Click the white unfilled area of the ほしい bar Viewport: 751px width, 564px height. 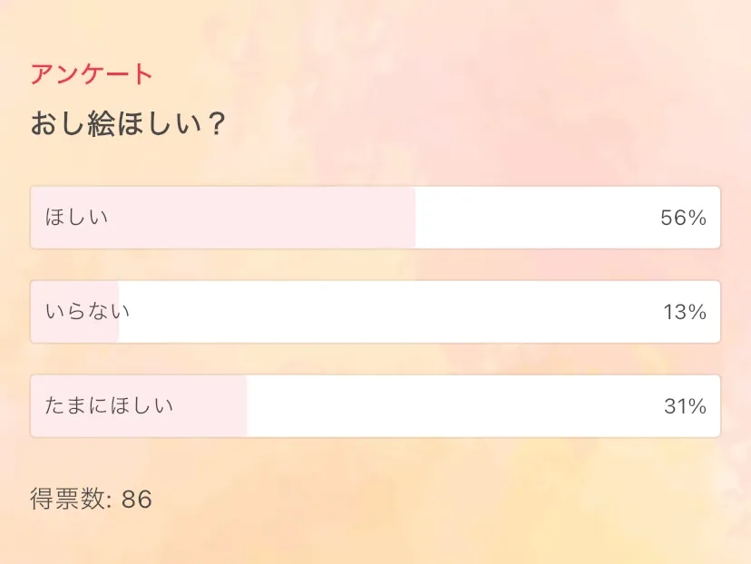point(535,218)
